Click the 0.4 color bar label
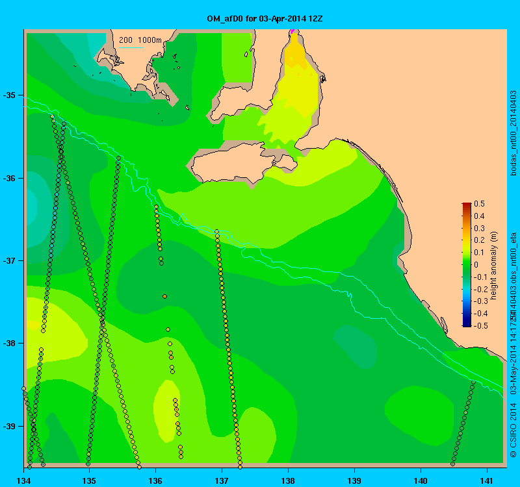Image resolution: width=520 pixels, height=487 pixels. coord(479,216)
